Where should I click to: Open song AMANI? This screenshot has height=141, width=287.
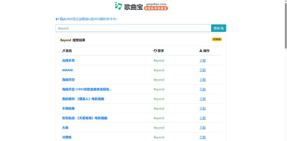(x=67, y=70)
